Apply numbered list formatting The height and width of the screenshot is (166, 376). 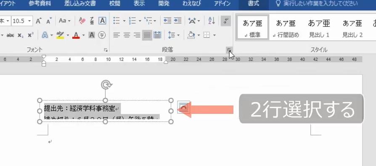point(132,21)
